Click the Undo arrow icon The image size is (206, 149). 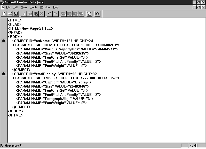point(50,14)
